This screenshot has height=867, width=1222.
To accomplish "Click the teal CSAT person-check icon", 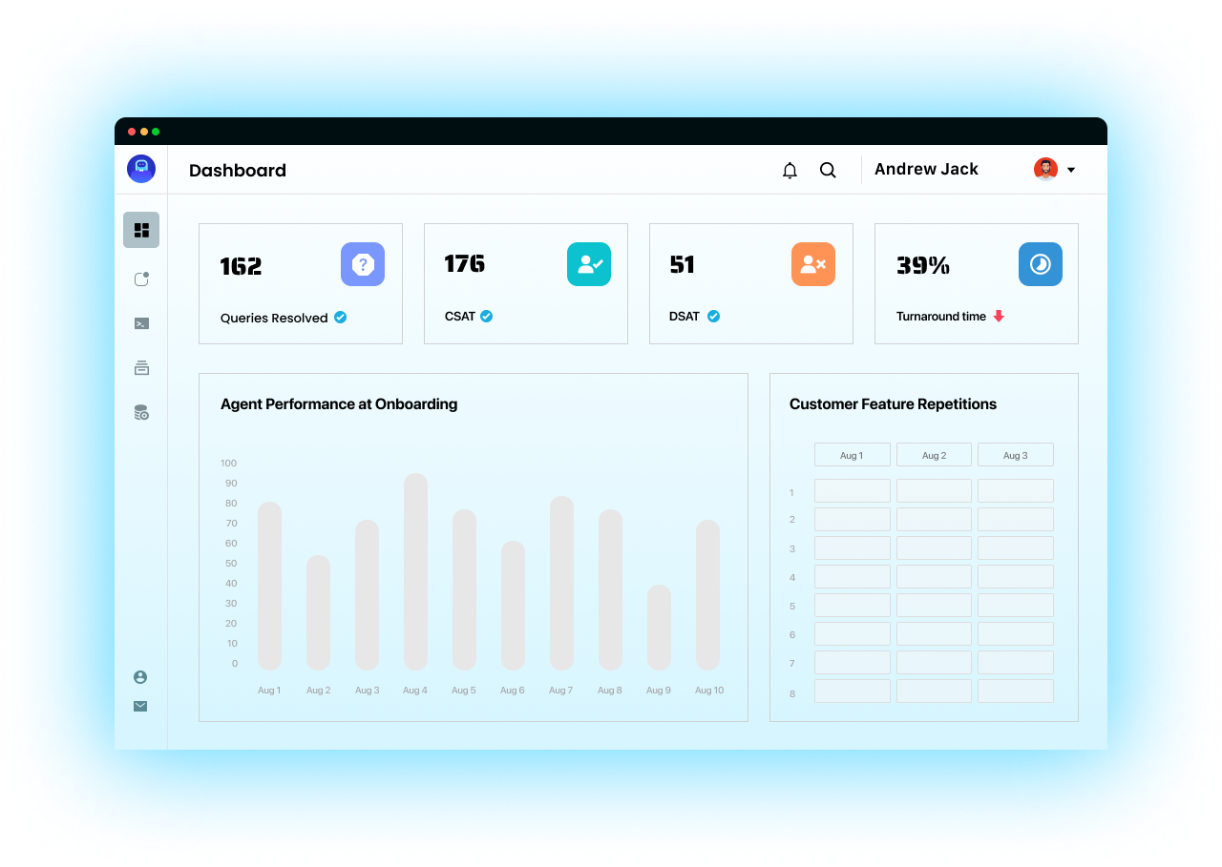I will [x=588, y=264].
